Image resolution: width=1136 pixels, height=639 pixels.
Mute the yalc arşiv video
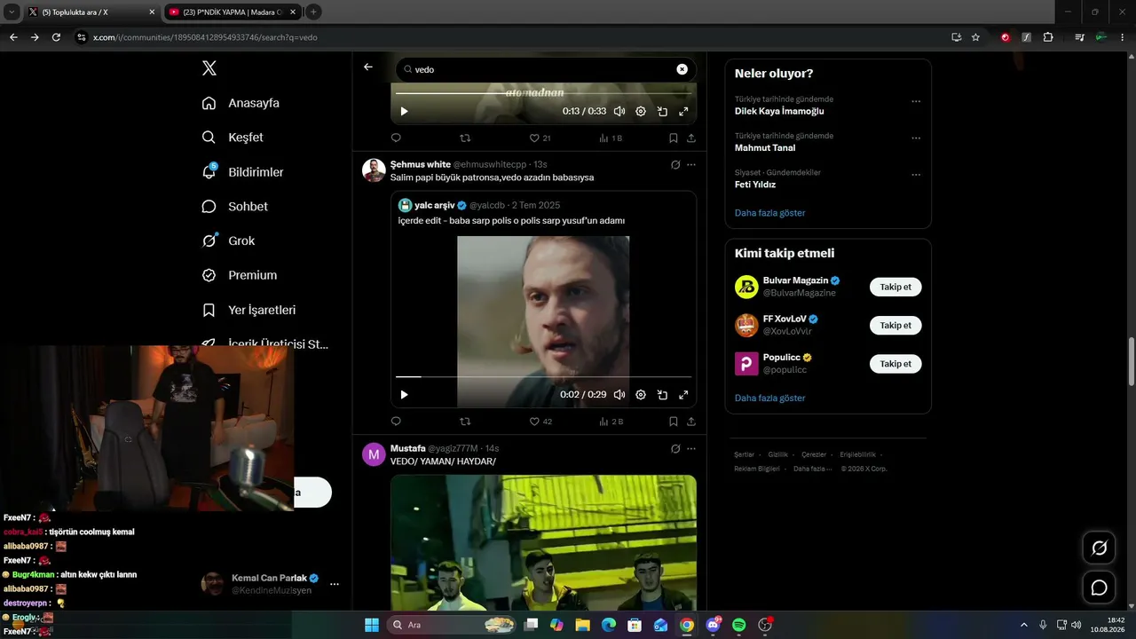point(619,395)
